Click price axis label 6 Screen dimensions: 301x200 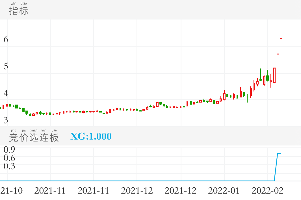pyautogui.click(x=6, y=40)
